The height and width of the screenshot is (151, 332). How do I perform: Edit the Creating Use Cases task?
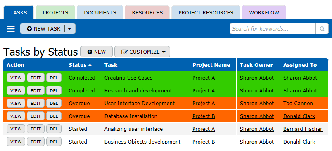tap(36, 78)
